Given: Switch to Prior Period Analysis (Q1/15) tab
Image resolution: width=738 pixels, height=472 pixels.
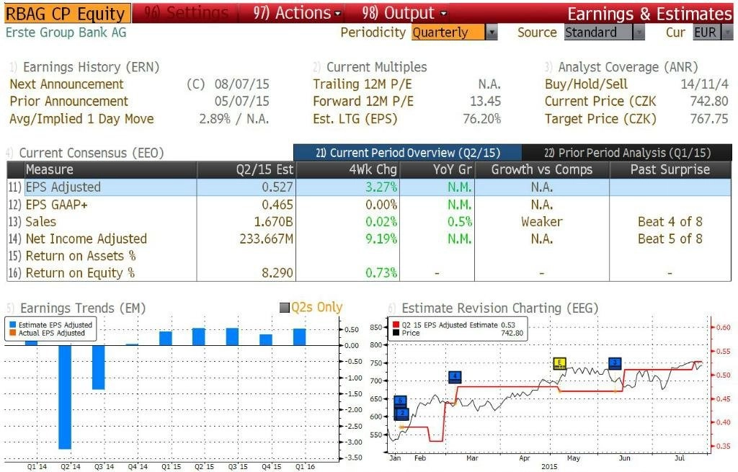Looking at the screenshot, I should coord(627,153).
